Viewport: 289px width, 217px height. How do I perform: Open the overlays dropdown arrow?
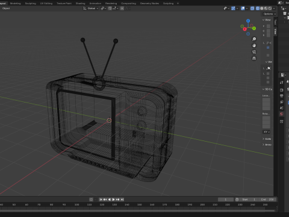247,8
